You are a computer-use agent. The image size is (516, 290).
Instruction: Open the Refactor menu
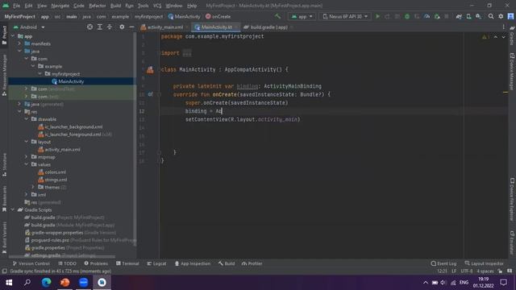98,6
